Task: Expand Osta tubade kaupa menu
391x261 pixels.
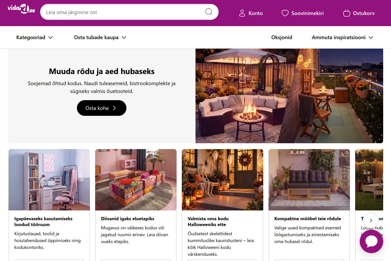Action: (100, 38)
